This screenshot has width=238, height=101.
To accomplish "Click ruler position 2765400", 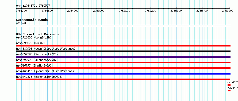I will point(202,11).
